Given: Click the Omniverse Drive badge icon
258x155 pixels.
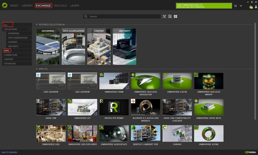Looking at the screenshot, I should tap(196, 101).
